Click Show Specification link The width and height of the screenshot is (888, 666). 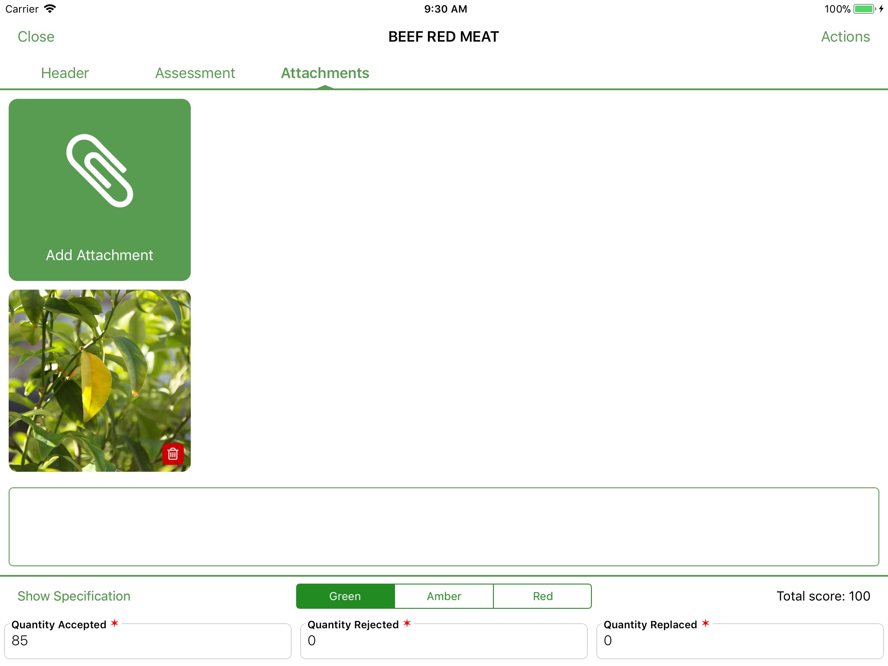[74, 596]
